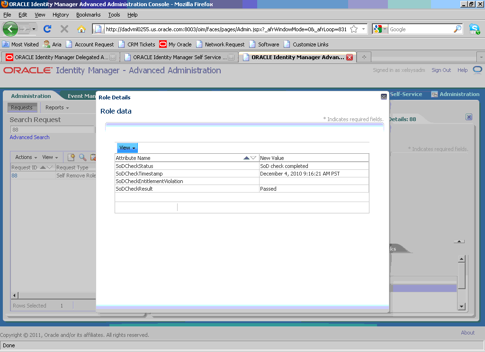Viewport: 485px width, 352px height.
Task: Open the View menu in Role data dialog
Action: point(126,148)
